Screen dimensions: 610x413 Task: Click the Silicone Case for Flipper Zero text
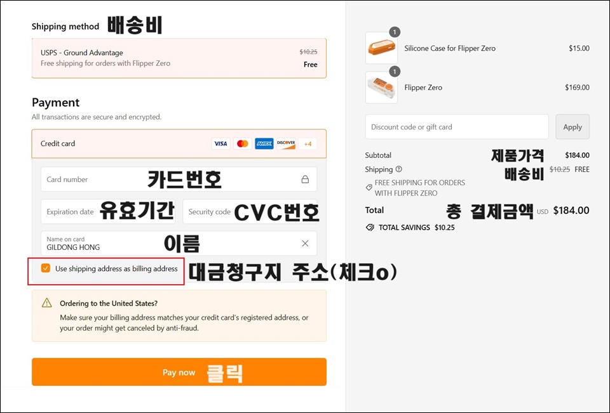coord(450,48)
